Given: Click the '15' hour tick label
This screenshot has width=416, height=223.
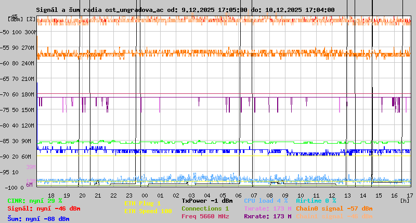Looking at the screenshot, I should coord(379,196).
